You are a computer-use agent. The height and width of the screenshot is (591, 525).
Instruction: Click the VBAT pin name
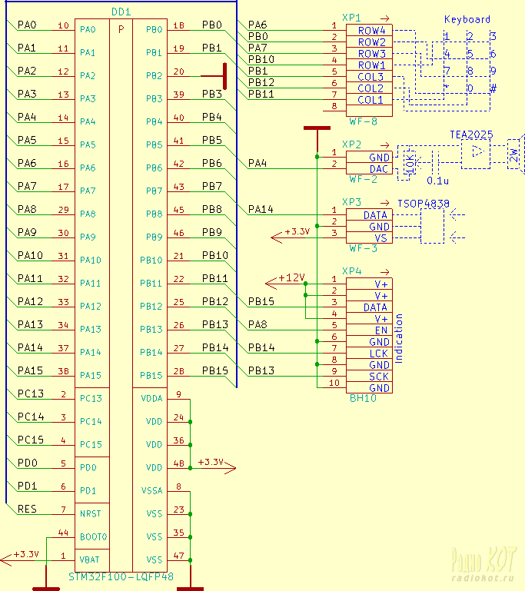(x=89, y=559)
